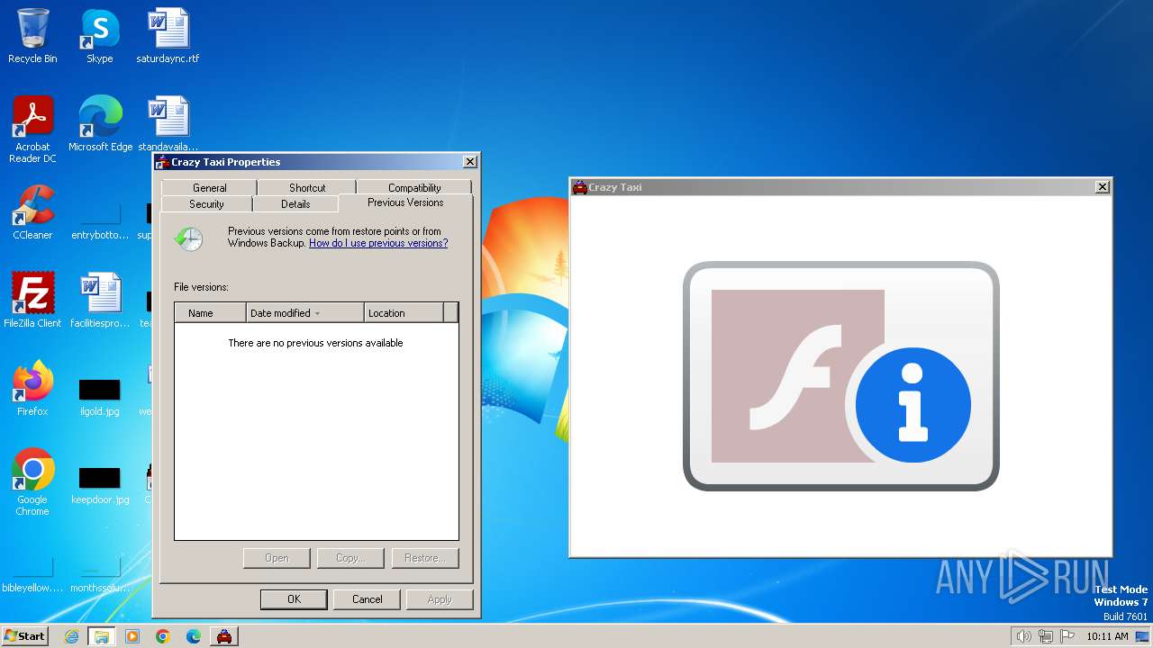The height and width of the screenshot is (648, 1153).
Task: Click the Edge icon in the taskbar
Action: coord(194,636)
